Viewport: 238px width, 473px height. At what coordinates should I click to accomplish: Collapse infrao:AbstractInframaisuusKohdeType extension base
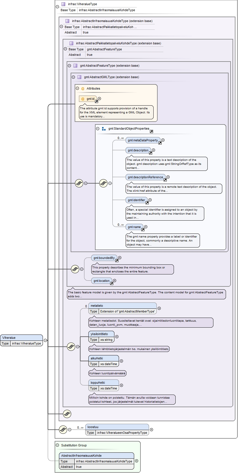point(61,26)
